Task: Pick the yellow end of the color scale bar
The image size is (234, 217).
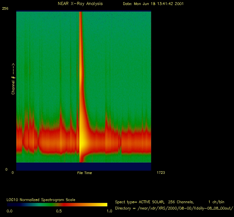Action: (x=102, y=205)
